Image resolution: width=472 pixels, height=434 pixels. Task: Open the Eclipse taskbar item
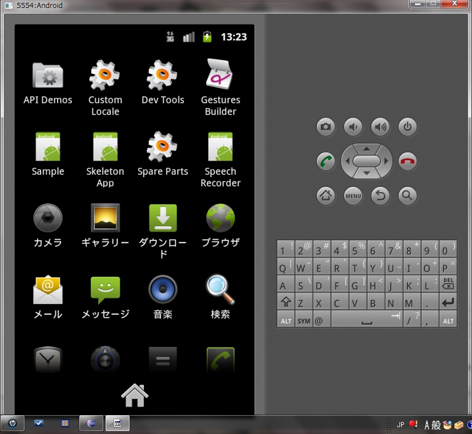click(x=91, y=423)
